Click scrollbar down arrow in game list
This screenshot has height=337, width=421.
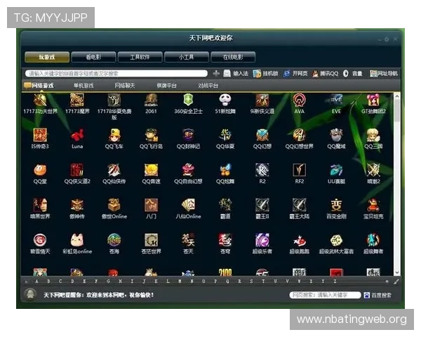click(x=397, y=272)
